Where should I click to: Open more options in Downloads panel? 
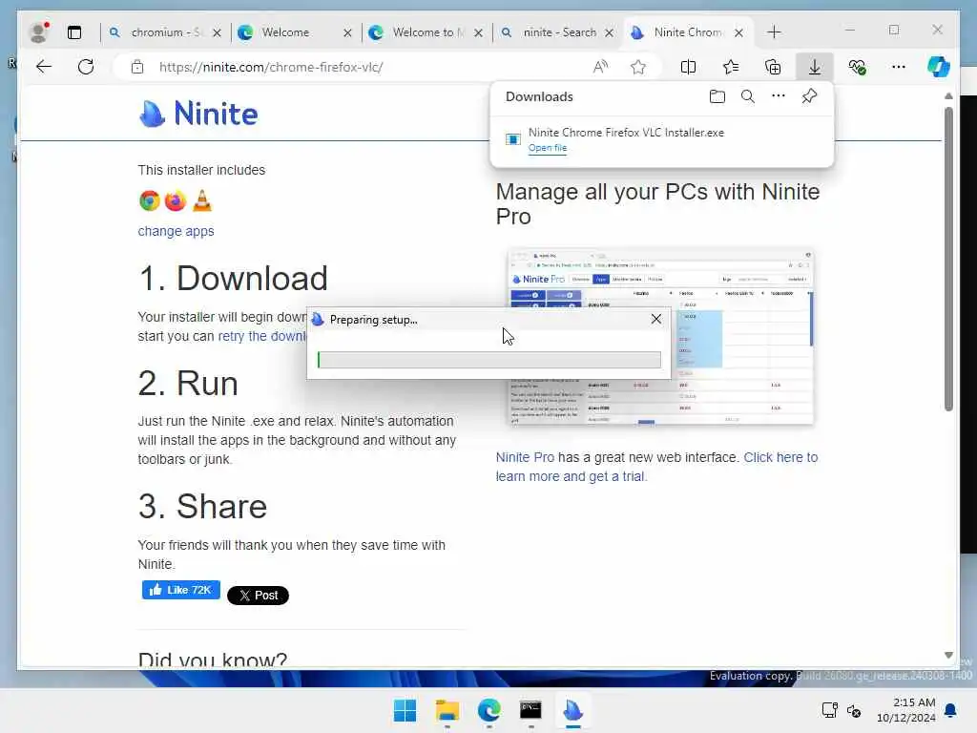[x=779, y=96]
